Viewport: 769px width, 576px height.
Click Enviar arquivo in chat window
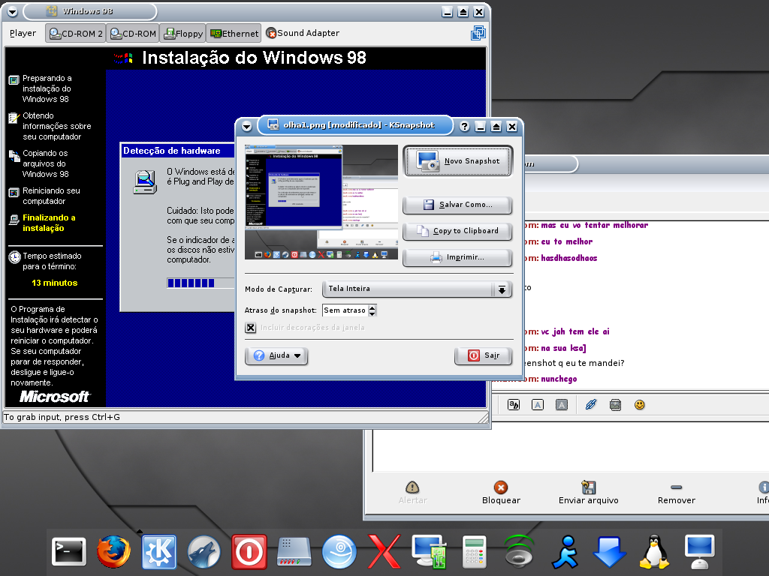(588, 493)
